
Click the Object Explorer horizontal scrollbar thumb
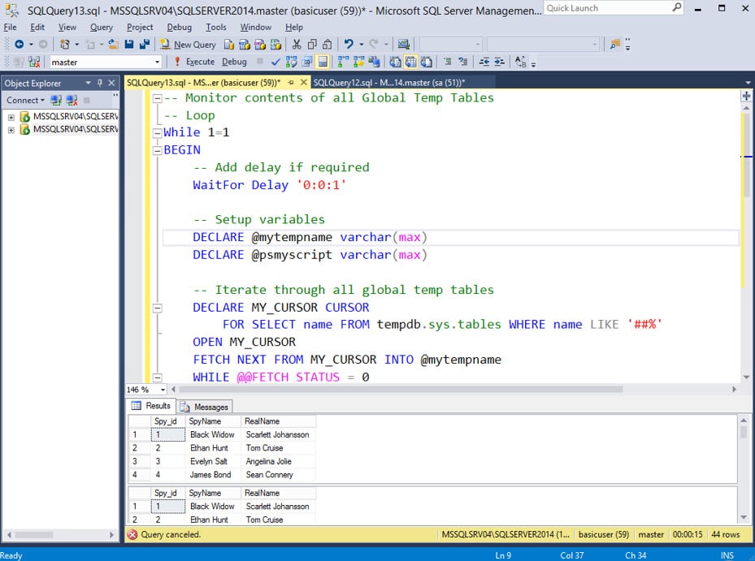pos(33,534)
